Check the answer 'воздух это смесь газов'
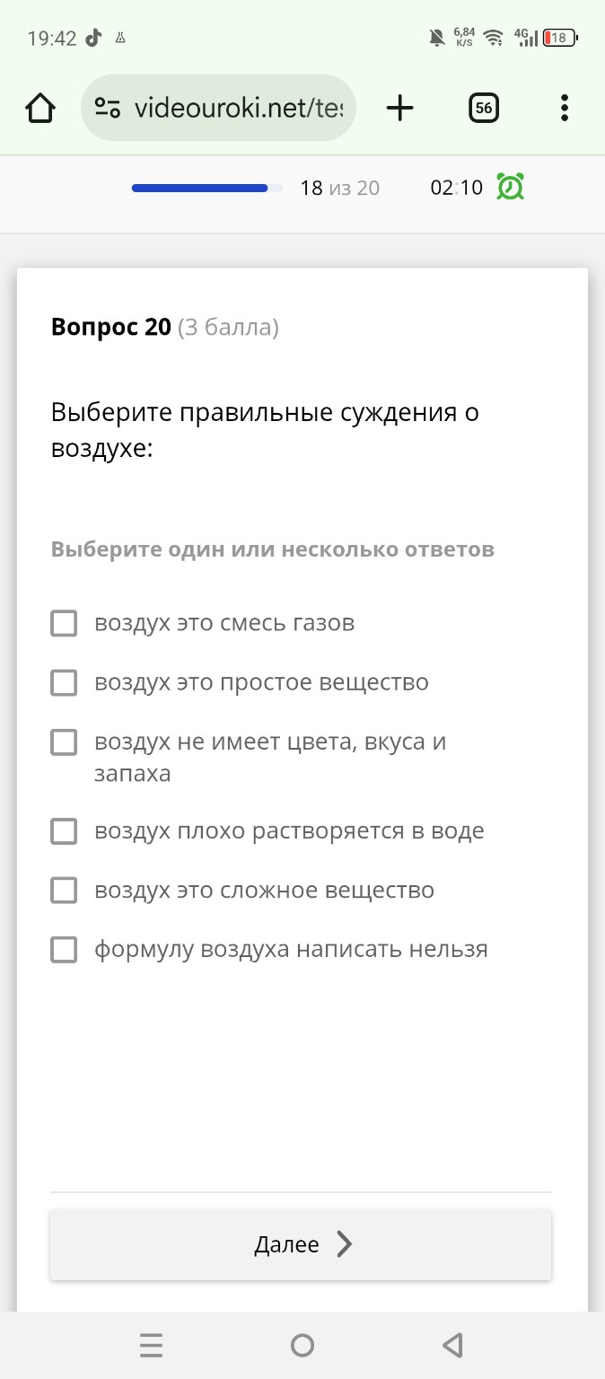The height and width of the screenshot is (1379, 605). (x=63, y=622)
